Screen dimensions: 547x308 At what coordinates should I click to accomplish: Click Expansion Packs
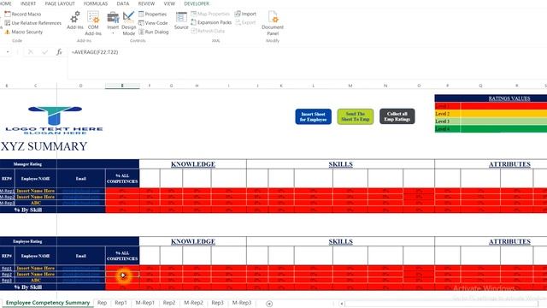(x=211, y=22)
